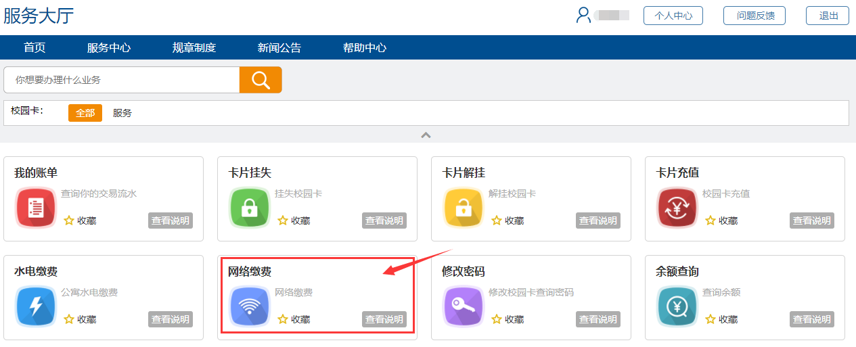
Task: Click the 退出 logout button
Action: [828, 16]
